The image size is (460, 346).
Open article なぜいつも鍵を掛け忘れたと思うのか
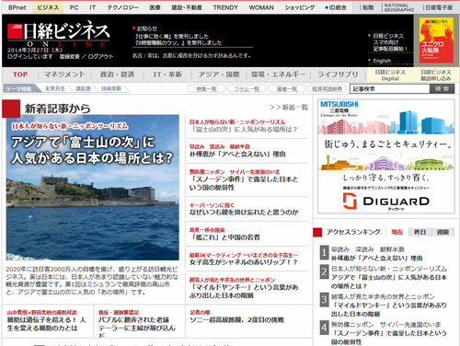click(244, 212)
